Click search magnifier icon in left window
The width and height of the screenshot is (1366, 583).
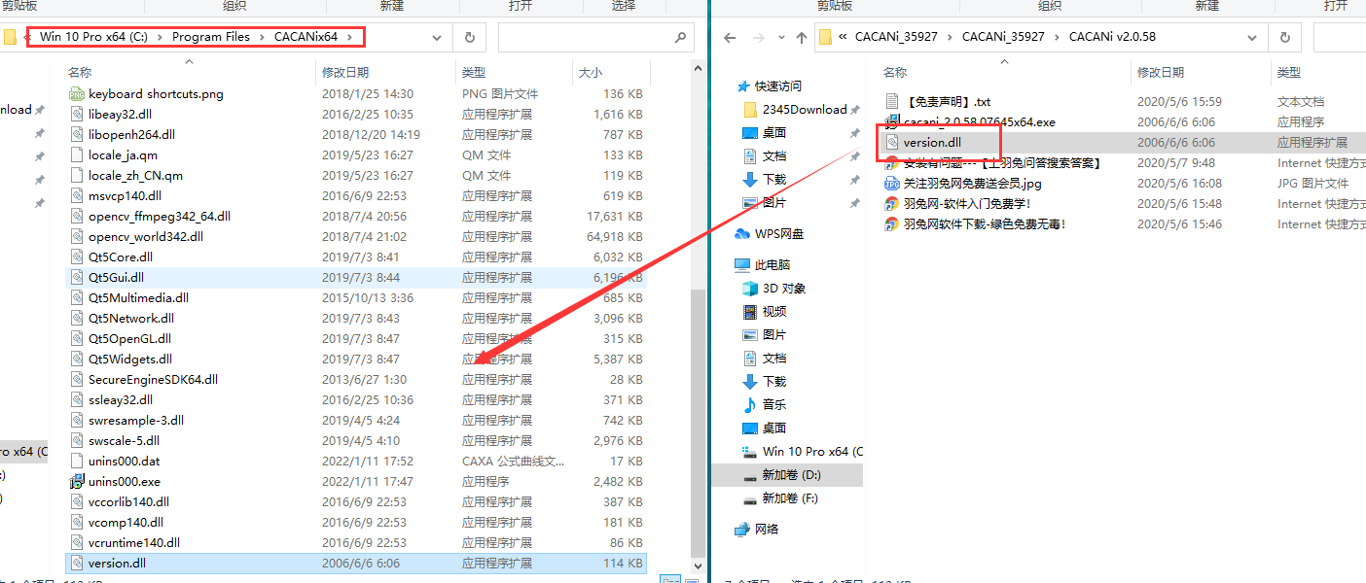pos(680,38)
